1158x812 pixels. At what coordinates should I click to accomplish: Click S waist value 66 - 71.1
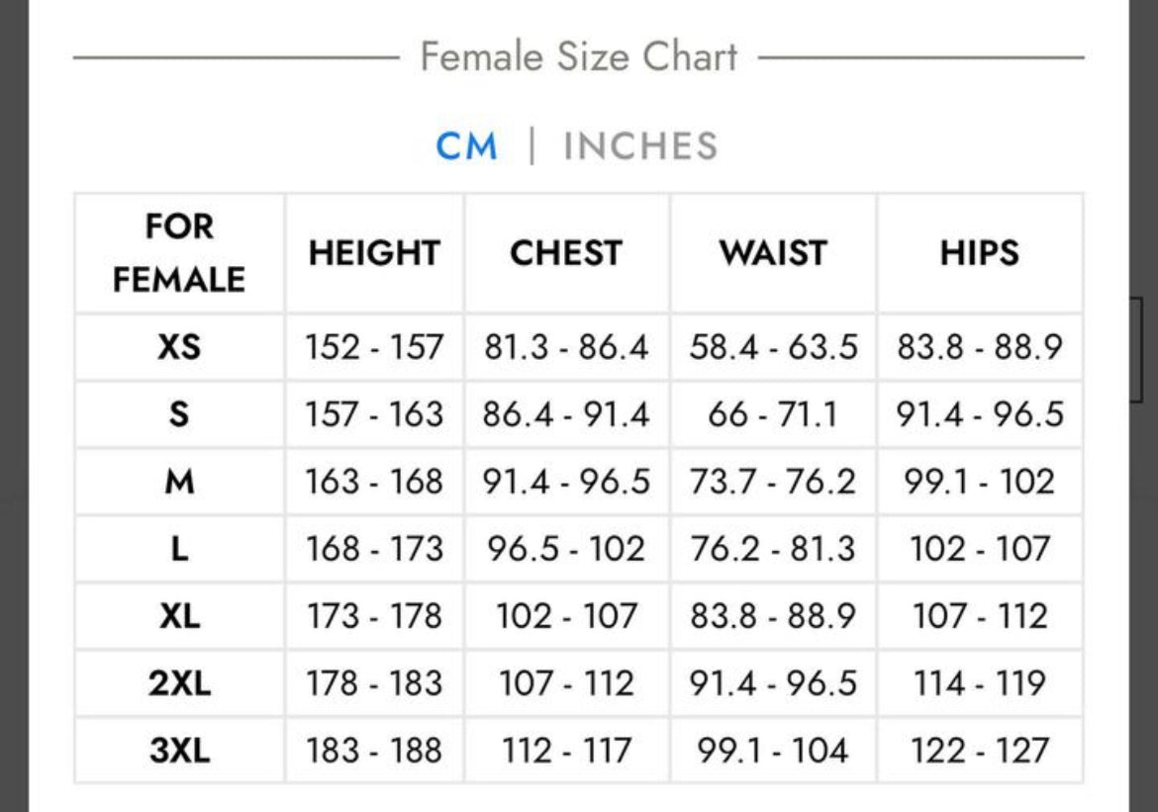tap(773, 414)
